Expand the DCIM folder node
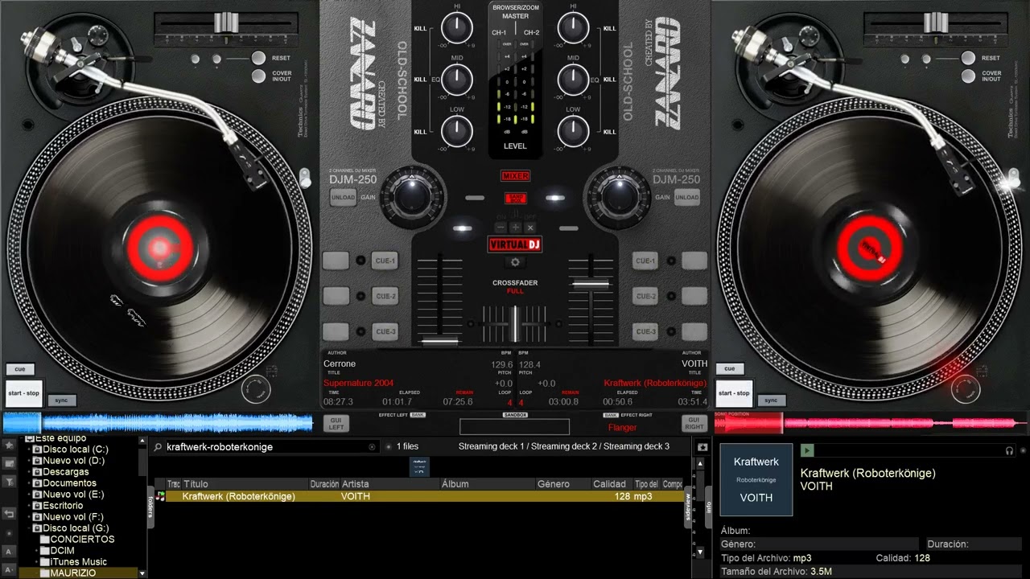This screenshot has height=579, width=1030. pyautogui.click(x=37, y=551)
